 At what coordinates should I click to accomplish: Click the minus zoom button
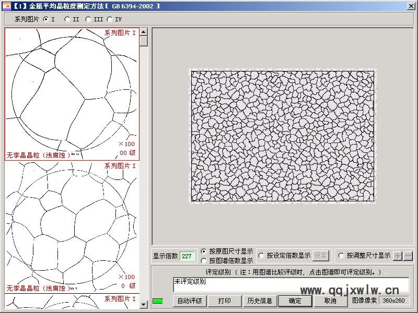[408, 256]
